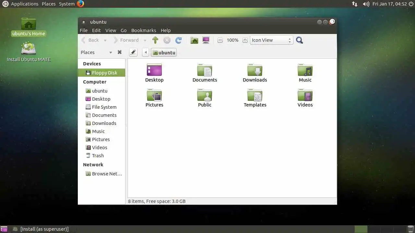
Task: Select Music in the sidebar
Action: [x=101, y=131]
